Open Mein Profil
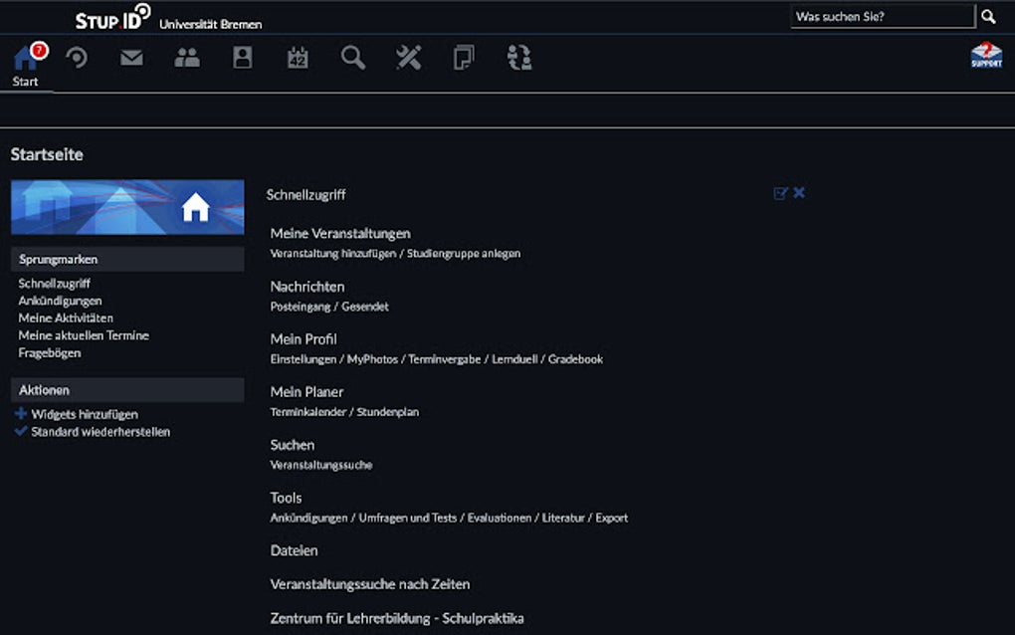Viewport: 1015px width, 635px height. 304,339
